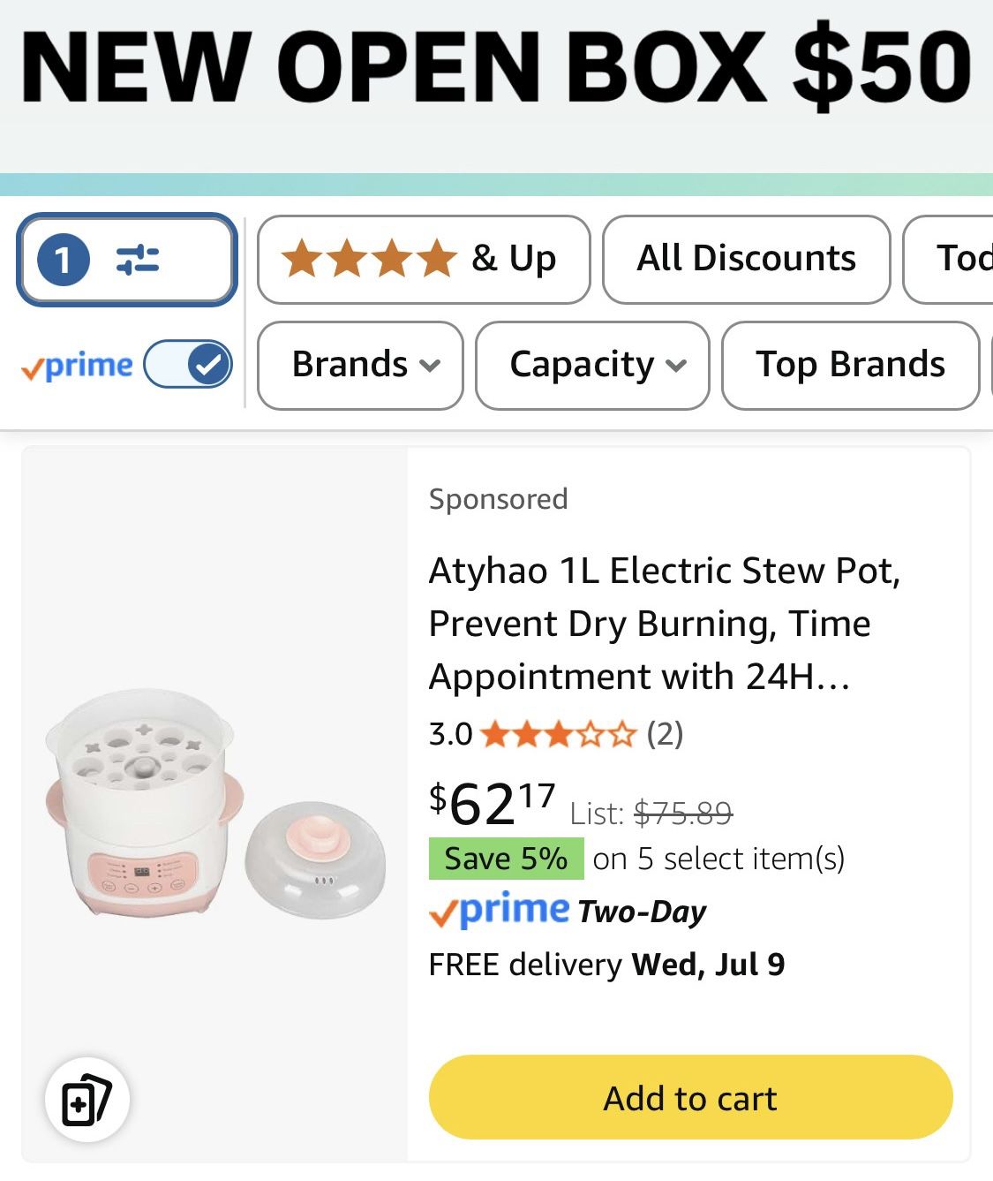The height and width of the screenshot is (1181, 993).
Task: Expand the Brands dropdown
Action: 359,365
